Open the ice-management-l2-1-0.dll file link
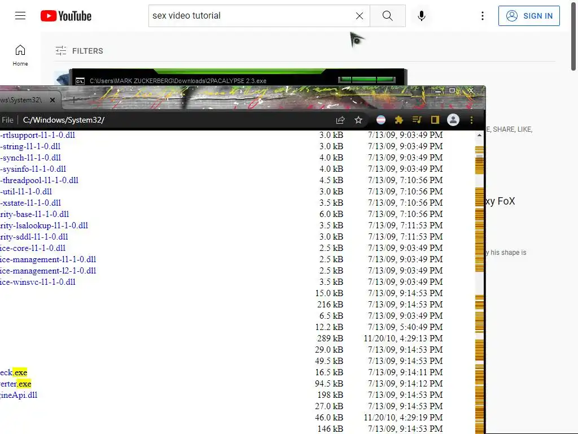The image size is (578, 434). [x=48, y=271]
